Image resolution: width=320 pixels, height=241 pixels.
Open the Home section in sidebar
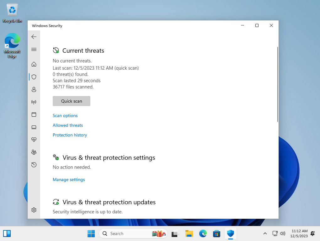tap(34, 64)
